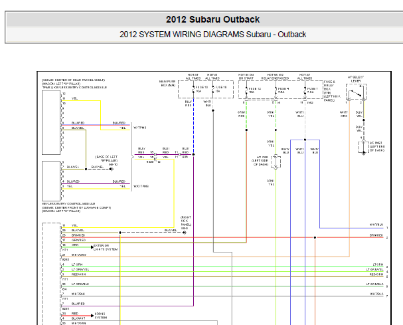The width and height of the screenshot is (403, 325).
Task: Select the "RED/GRN" label at right-edge terminal 5
Action: click(376, 274)
